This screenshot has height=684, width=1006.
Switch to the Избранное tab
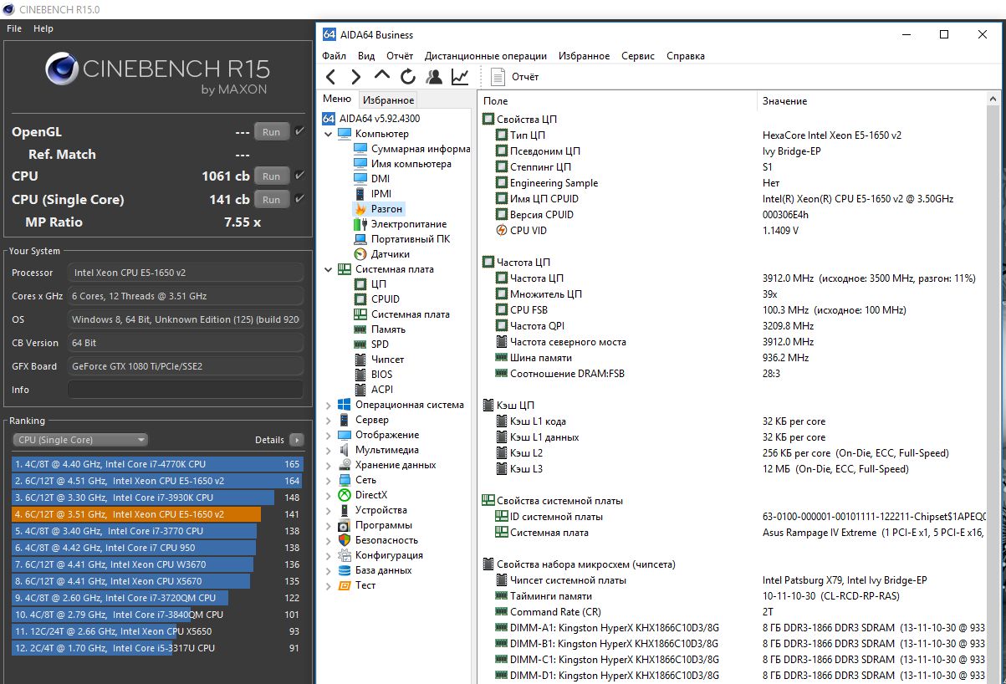click(x=388, y=100)
